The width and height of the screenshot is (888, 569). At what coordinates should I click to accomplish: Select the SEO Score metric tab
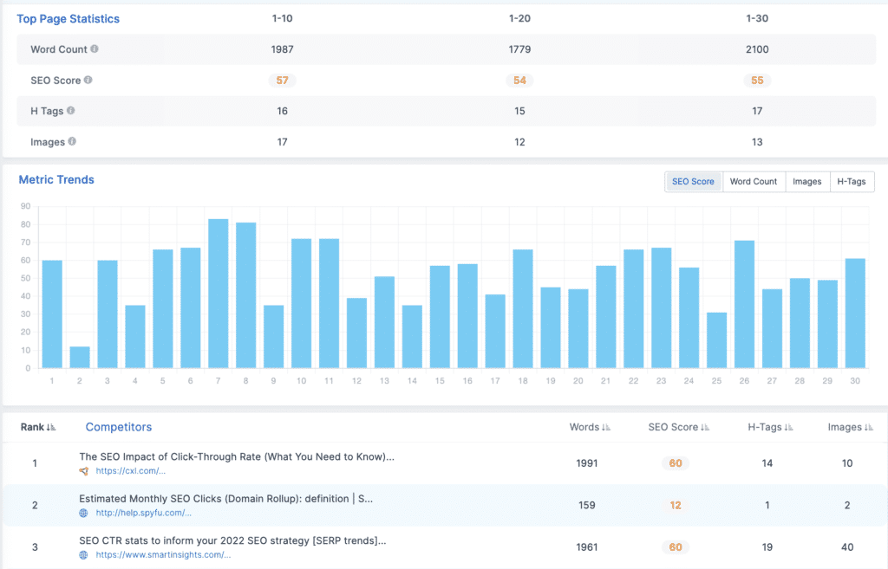click(693, 182)
